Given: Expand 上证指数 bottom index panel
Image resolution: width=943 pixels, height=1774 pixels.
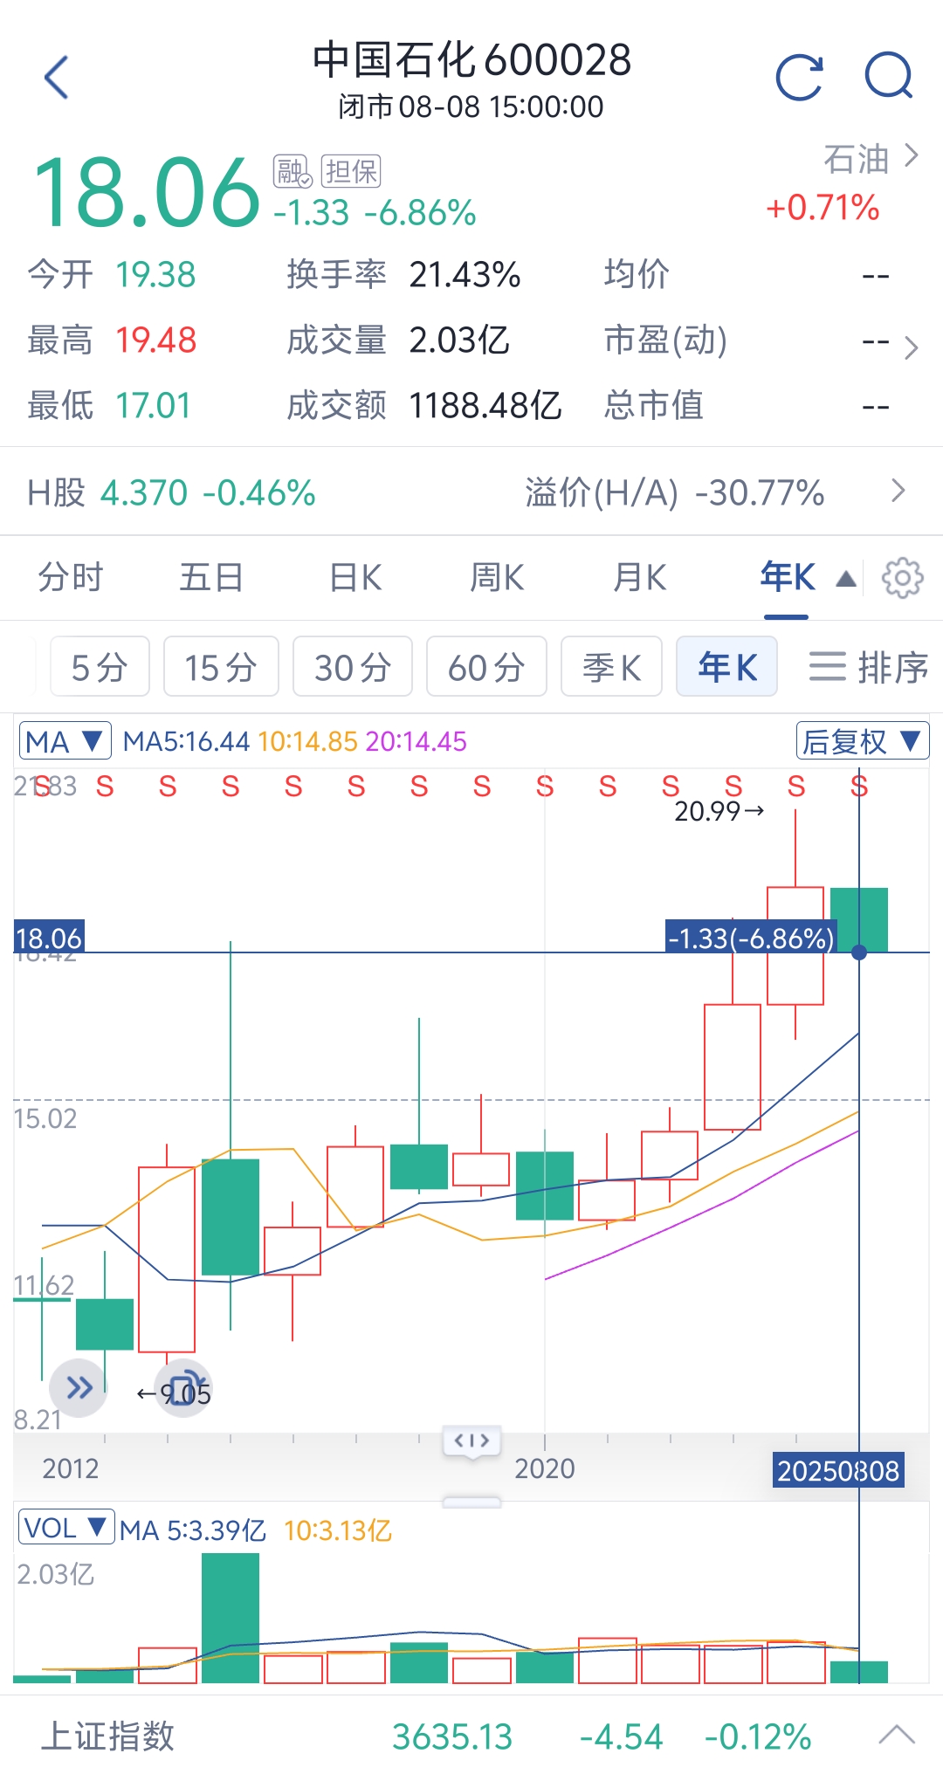Looking at the screenshot, I should [897, 1735].
